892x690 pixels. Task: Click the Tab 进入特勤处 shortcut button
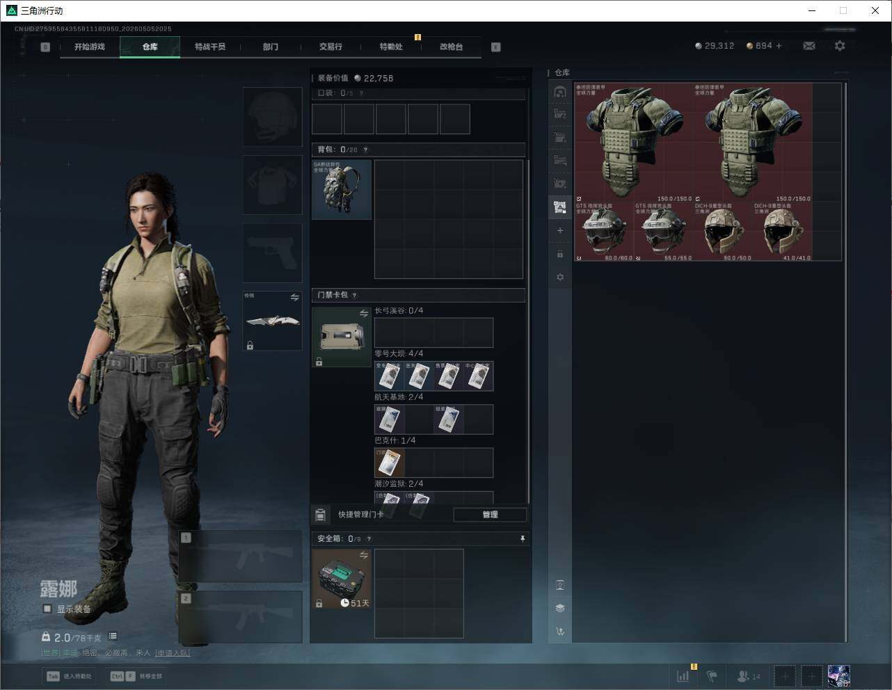click(x=69, y=676)
